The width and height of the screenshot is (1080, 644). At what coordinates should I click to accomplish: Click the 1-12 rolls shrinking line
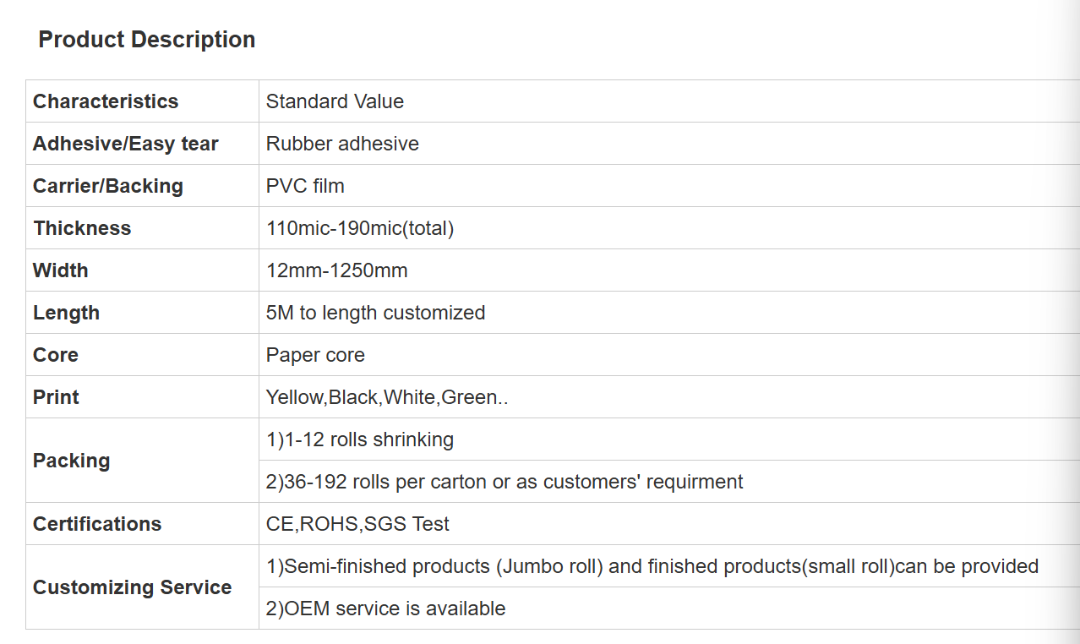[x=360, y=439]
